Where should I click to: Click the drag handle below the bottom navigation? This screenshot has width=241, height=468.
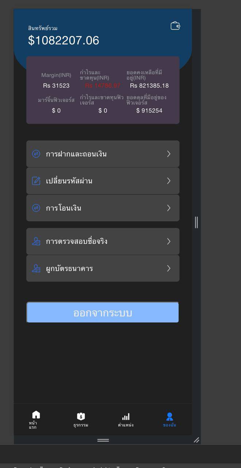103,440
